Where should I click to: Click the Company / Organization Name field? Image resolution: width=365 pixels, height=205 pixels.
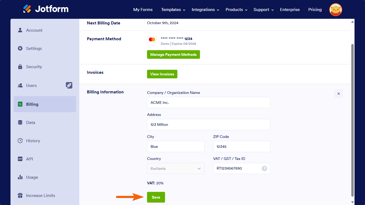tap(209, 102)
